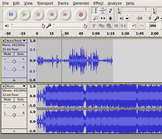Image resolution: width=162 pixels, height=139 pixels.
Task: Click Trim audio outside selection icon
Action: (x=116, y=26)
